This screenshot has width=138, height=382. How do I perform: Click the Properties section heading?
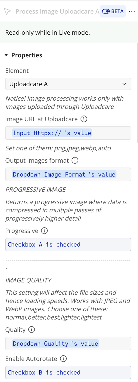pyautogui.click(x=27, y=55)
